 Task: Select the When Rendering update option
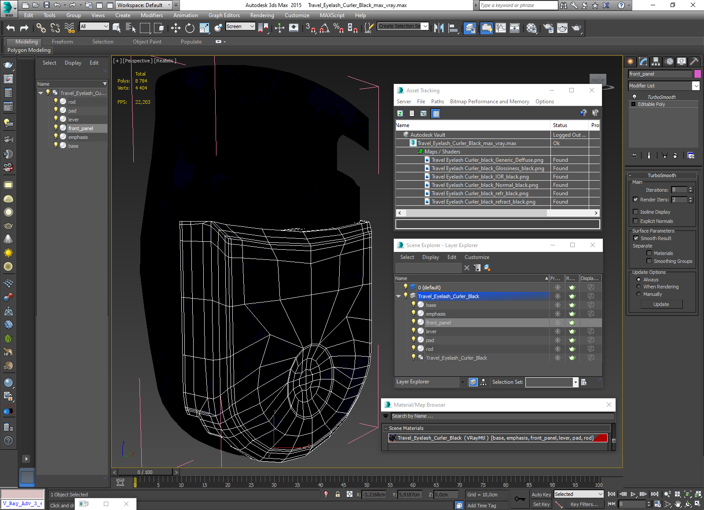[x=638, y=286]
